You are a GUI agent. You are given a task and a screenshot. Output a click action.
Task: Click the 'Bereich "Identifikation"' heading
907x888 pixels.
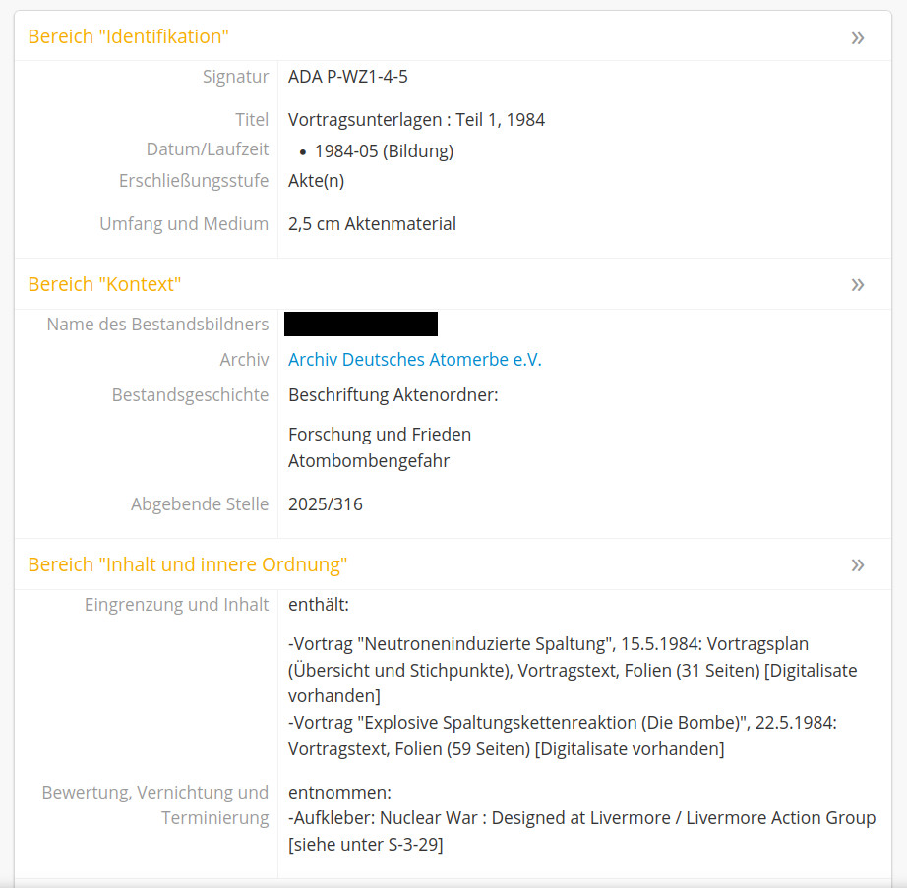128,37
